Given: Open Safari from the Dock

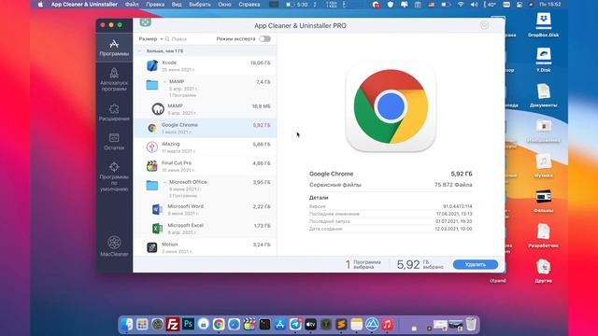Looking at the screenshot, I should 234,324.
